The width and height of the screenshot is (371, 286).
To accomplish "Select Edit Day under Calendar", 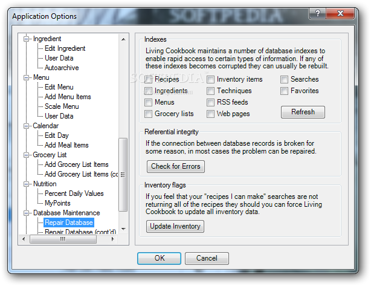I will (57, 135).
